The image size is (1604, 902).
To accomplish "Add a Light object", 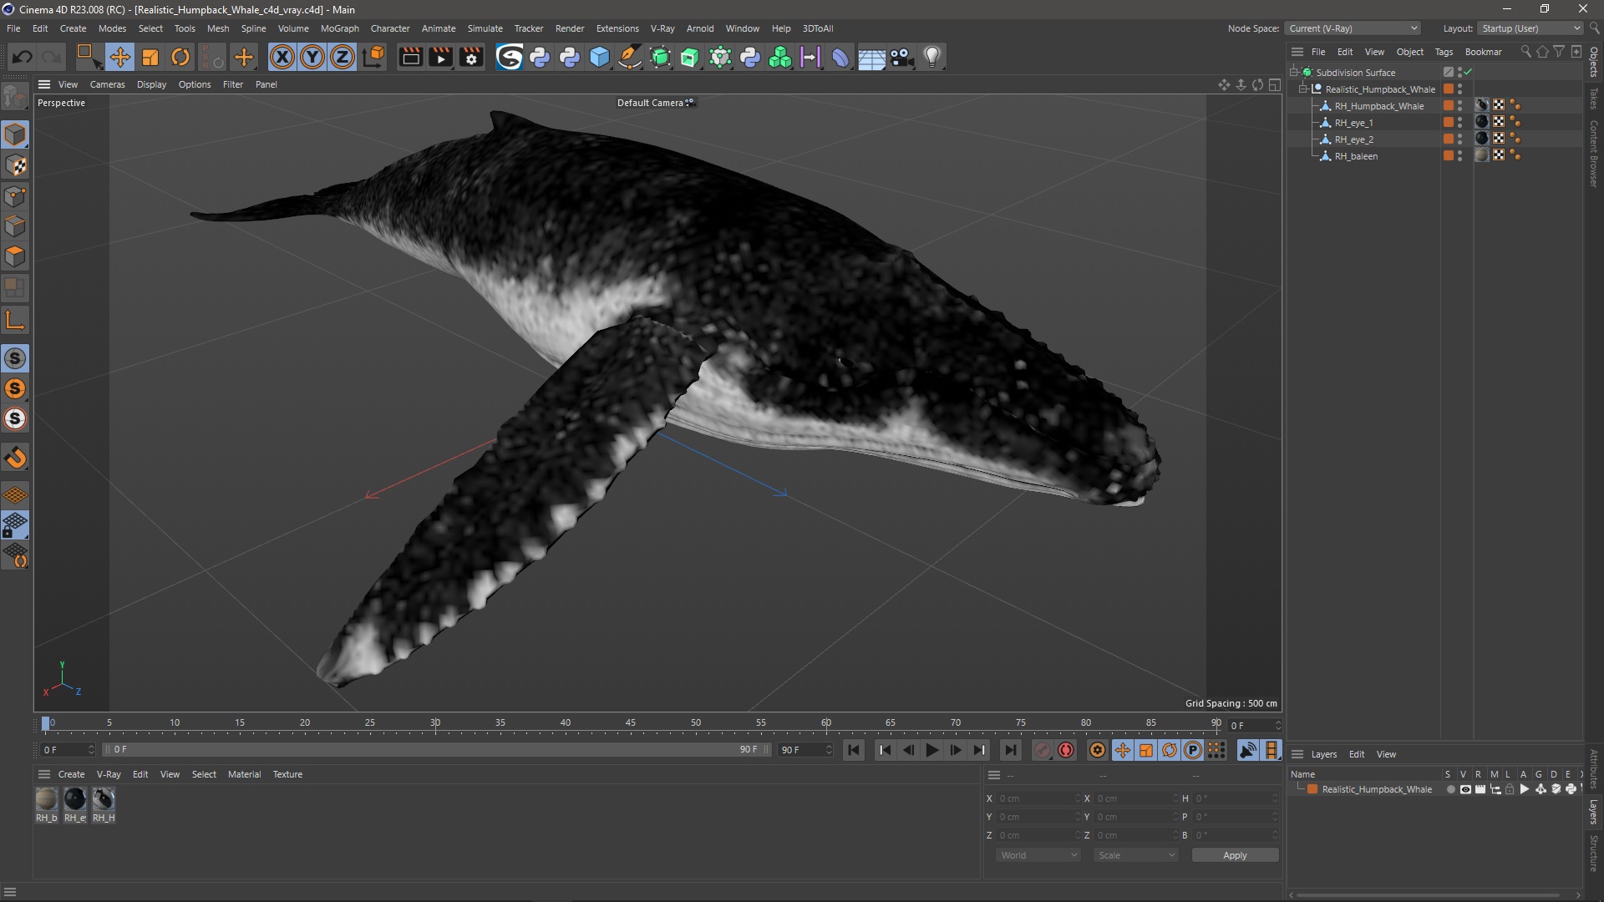I will 932,57.
